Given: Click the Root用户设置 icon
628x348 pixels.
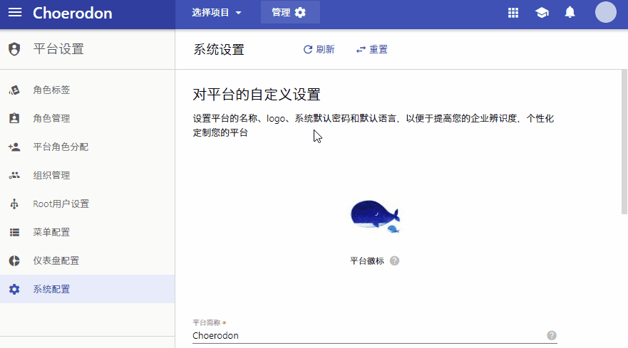Looking at the screenshot, I should tap(14, 204).
